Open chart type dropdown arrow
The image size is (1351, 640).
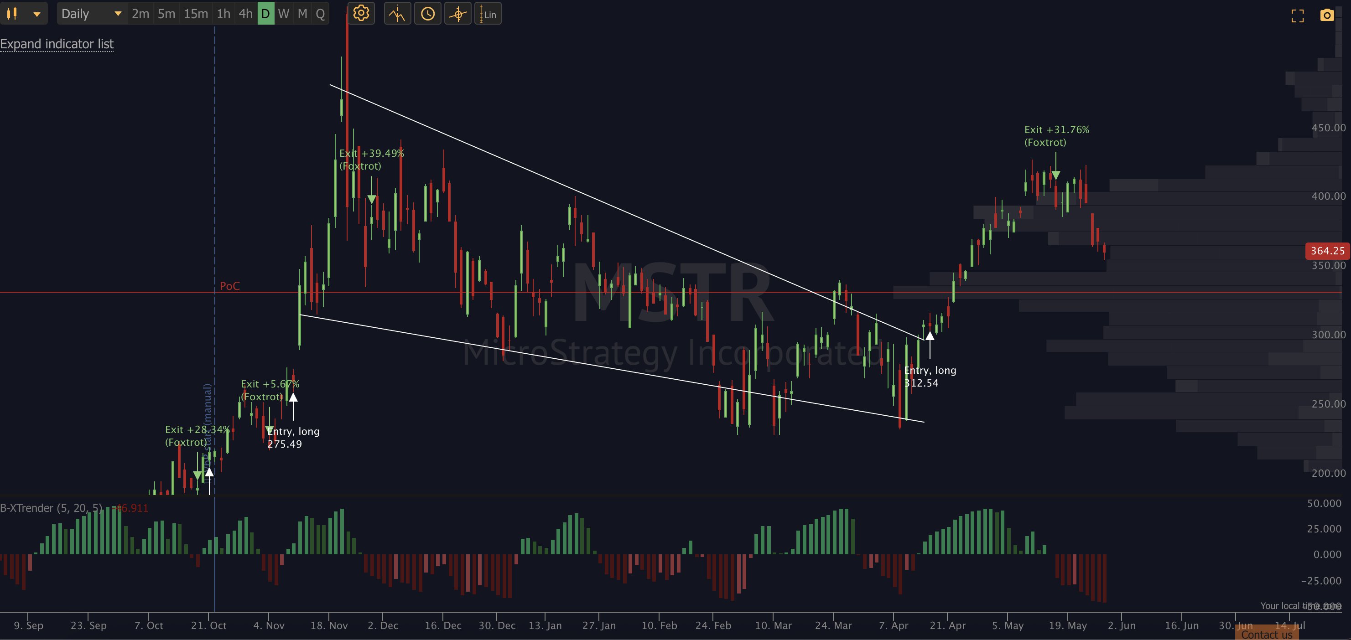[x=36, y=14]
